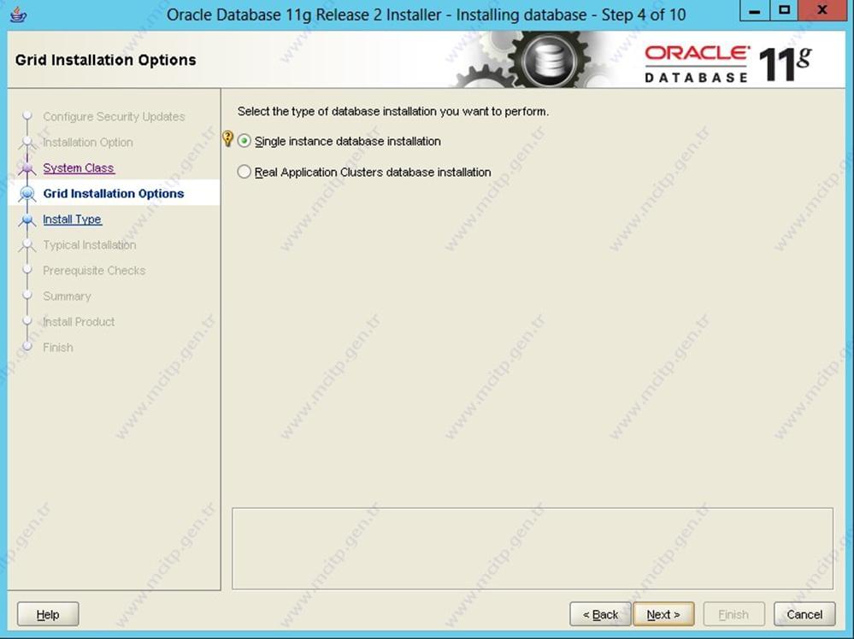This screenshot has width=854, height=639.
Task: Click the help hint bulb icon
Action: point(228,138)
